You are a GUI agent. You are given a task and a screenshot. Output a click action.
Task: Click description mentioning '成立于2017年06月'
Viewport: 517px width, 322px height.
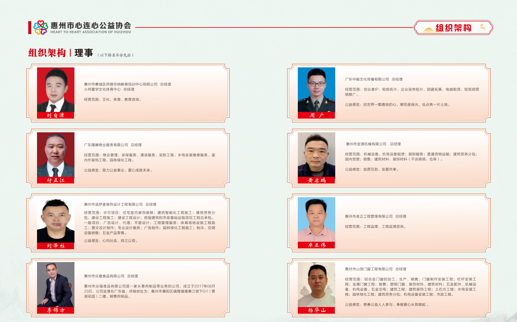(x=150, y=291)
